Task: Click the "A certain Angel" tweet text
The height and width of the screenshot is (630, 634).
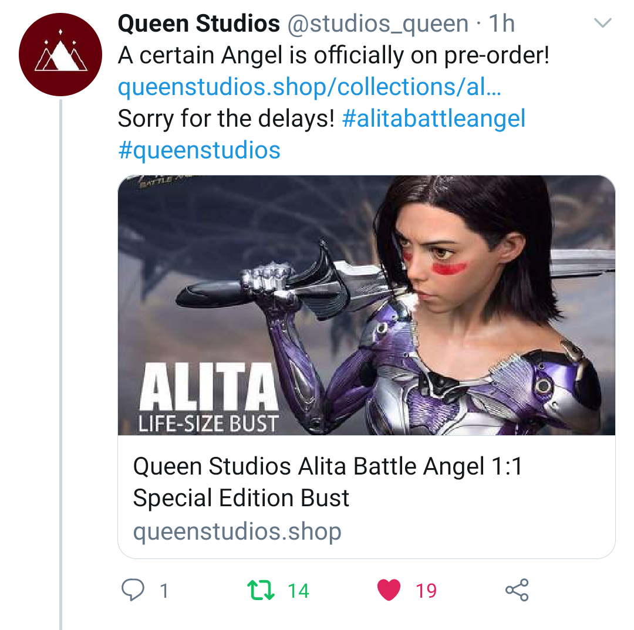Action: (333, 56)
